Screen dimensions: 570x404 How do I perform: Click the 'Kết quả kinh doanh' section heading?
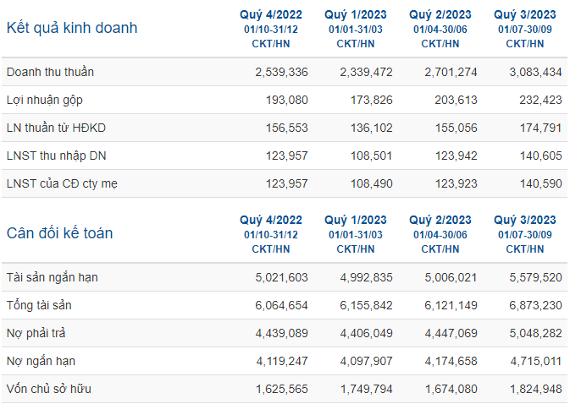pos(72,28)
